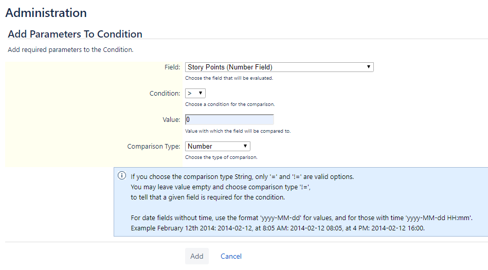488x270 pixels.
Task: Click the 'Choose the type of comparison' hint
Action: [x=221, y=157]
